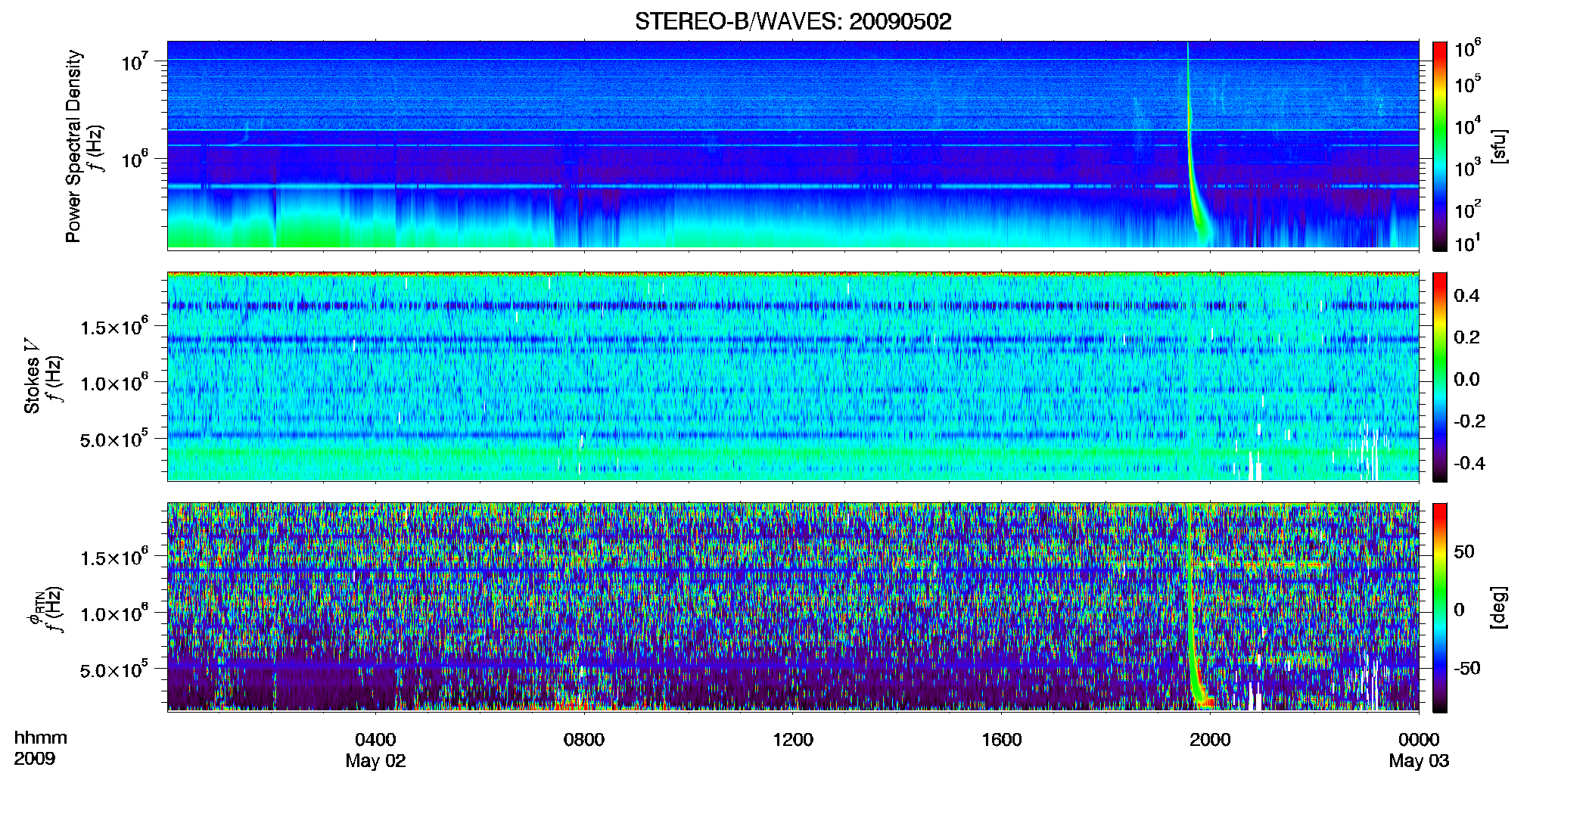The image size is (1586, 817).
Task: Click the sfu colorbar of top panel
Action: pyautogui.click(x=1440, y=146)
